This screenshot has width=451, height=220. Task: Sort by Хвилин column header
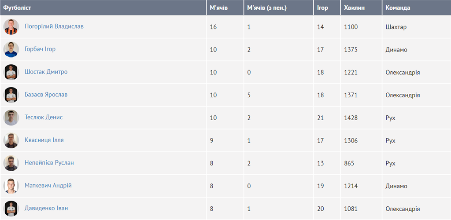pyautogui.click(x=354, y=8)
